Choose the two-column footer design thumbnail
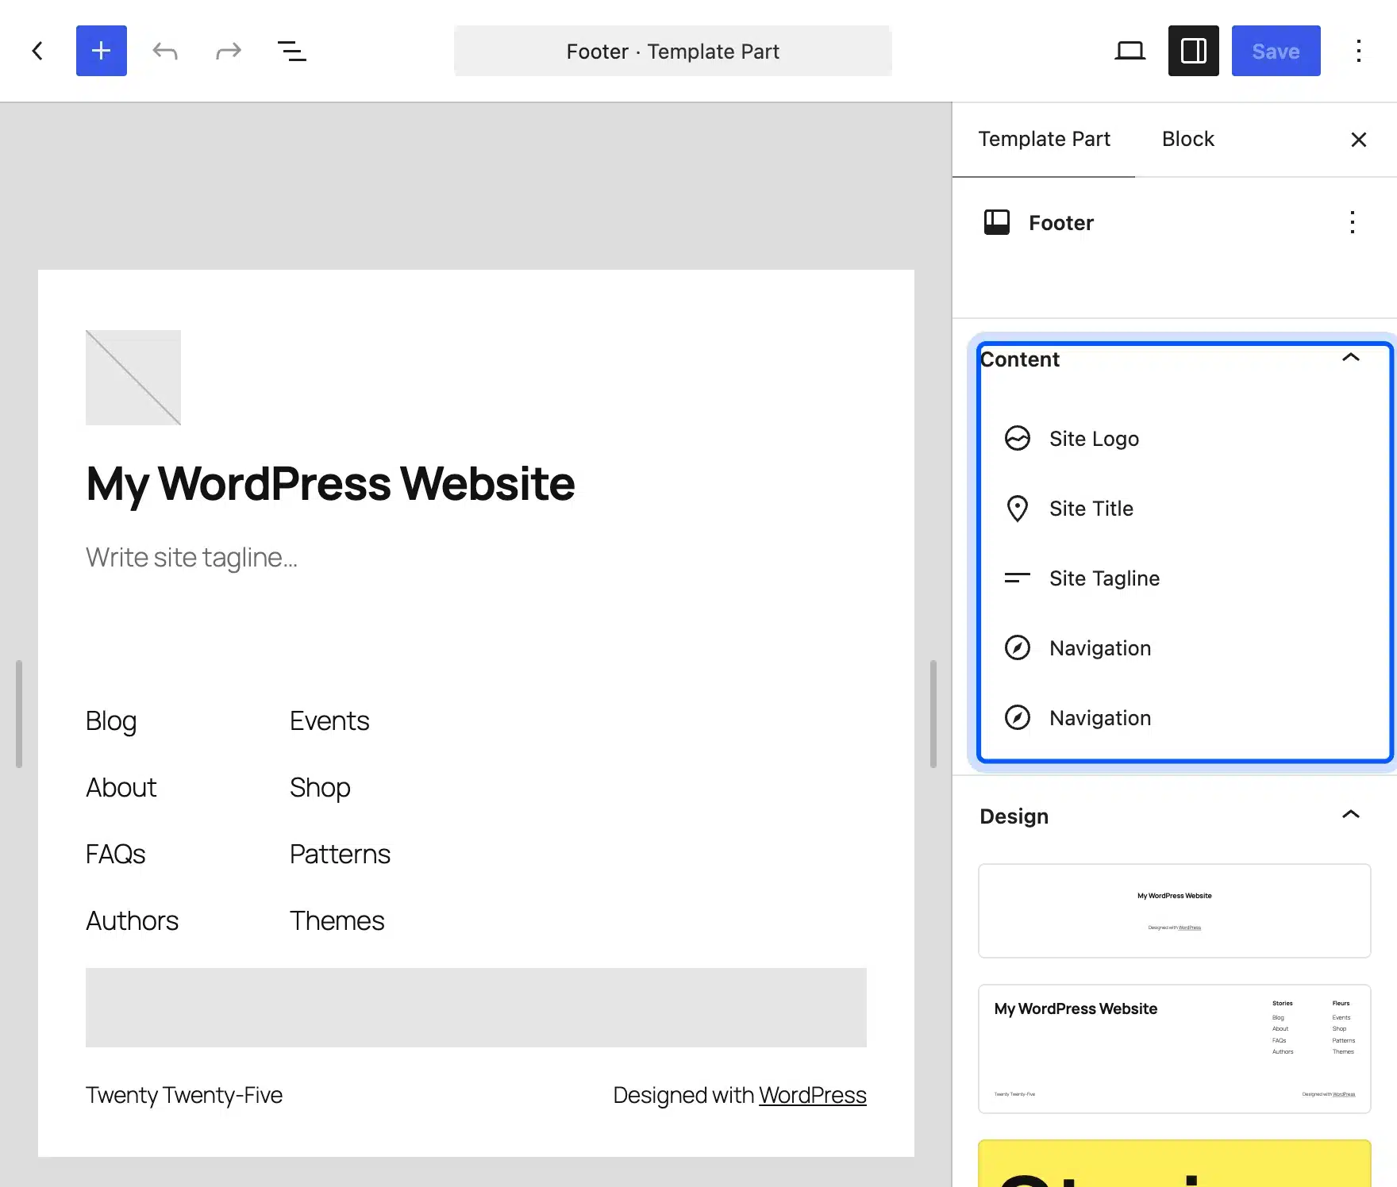1397x1187 pixels. coord(1175,1049)
